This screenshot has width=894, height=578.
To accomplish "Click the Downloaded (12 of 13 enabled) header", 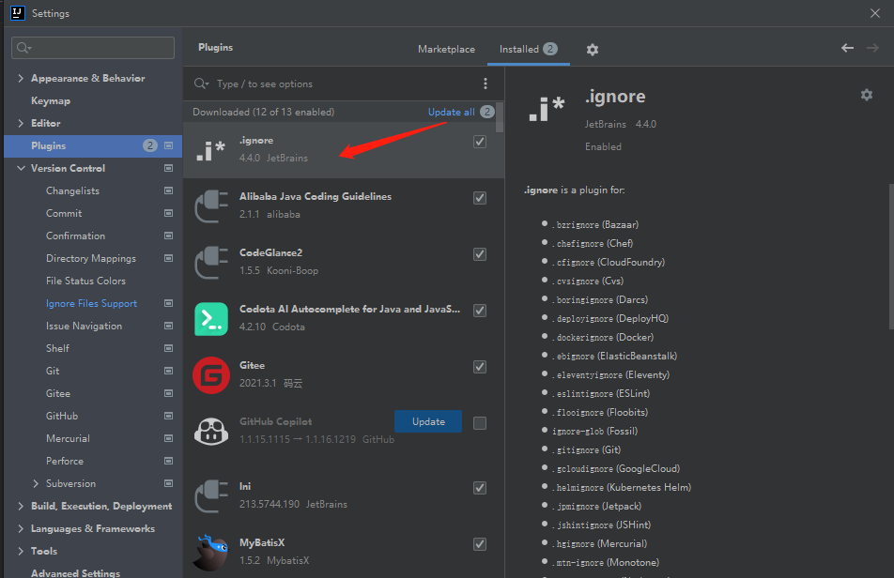I will pos(263,112).
